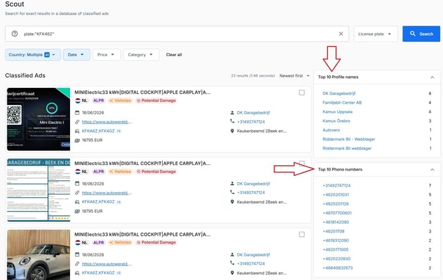This screenshot has width=443, height=280.
Task: Collapse the Top 10 Phone numbers panel
Action: click(432, 170)
